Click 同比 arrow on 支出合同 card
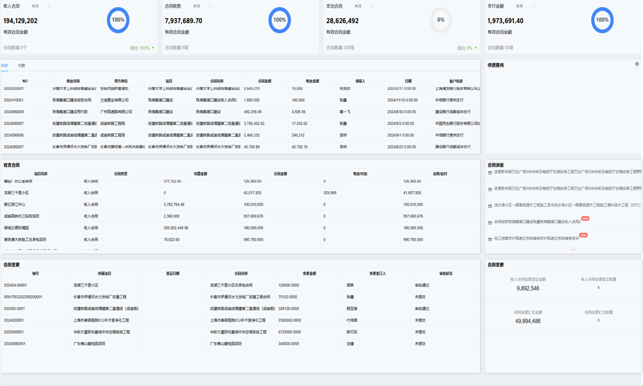This screenshot has width=643, height=386. point(476,48)
